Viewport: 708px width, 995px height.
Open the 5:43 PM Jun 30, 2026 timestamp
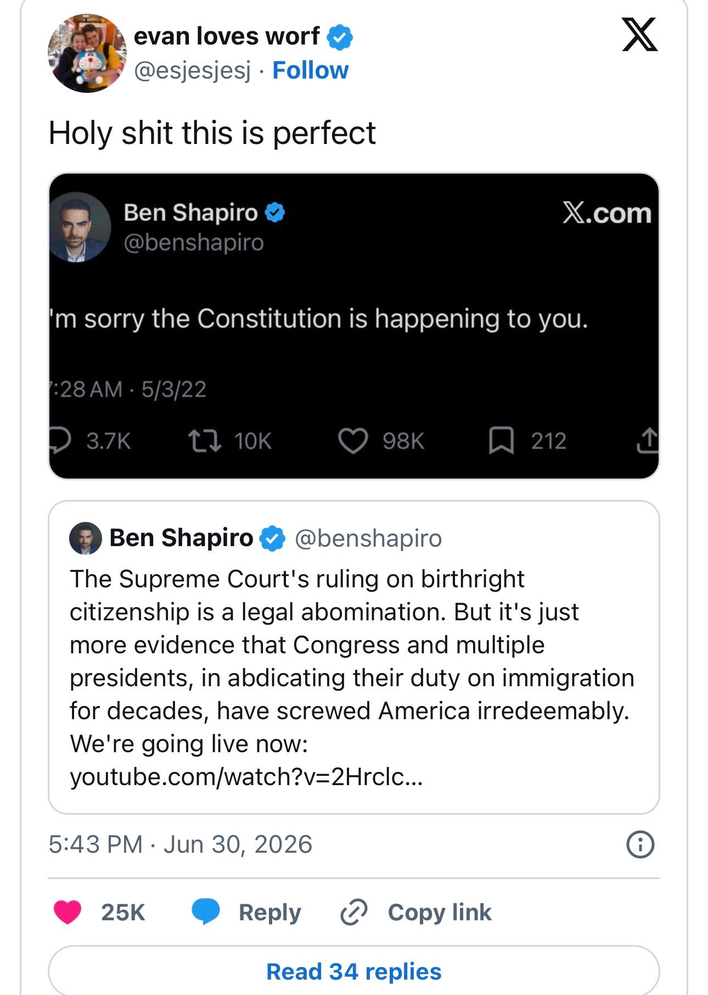pos(180,844)
